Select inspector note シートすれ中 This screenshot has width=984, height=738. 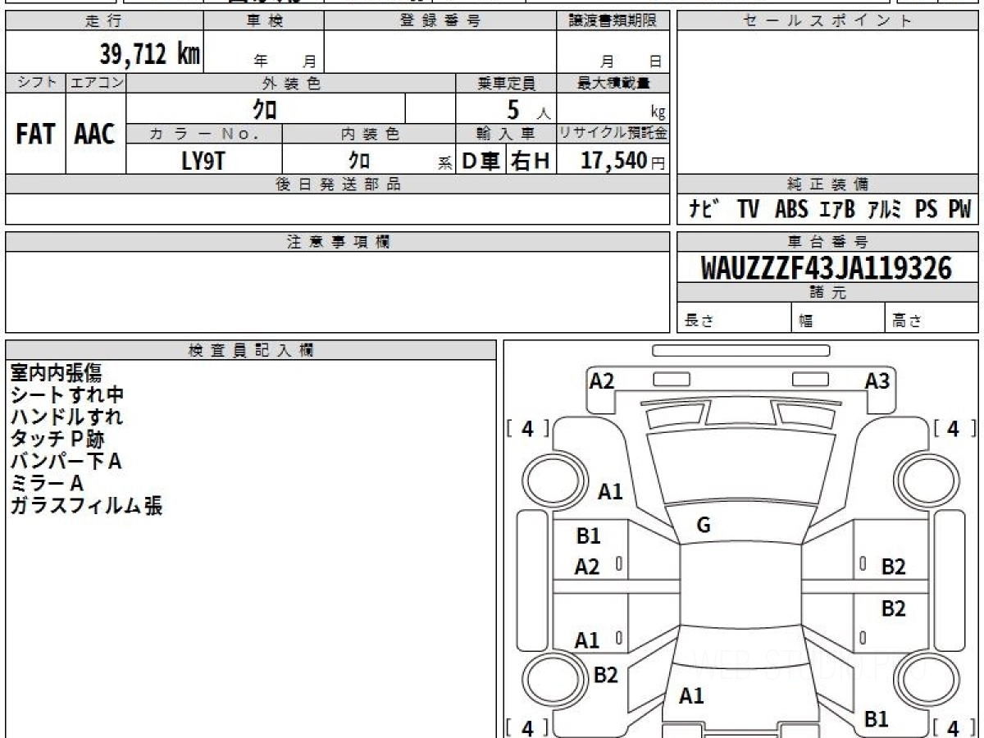pos(66,394)
